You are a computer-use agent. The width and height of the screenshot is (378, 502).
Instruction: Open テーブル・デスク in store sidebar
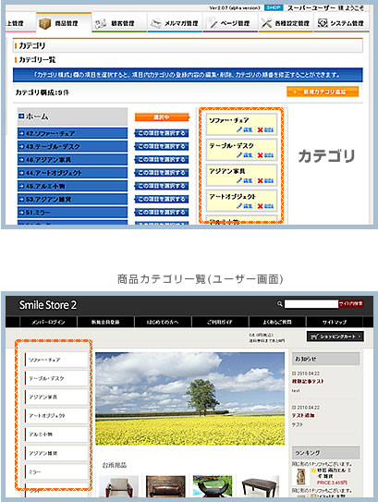56,378
